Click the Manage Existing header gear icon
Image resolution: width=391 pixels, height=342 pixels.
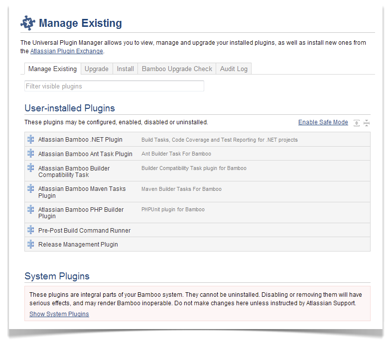pos(28,23)
